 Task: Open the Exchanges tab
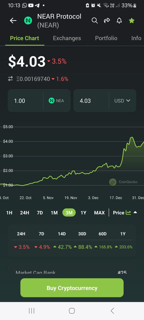click(67, 38)
